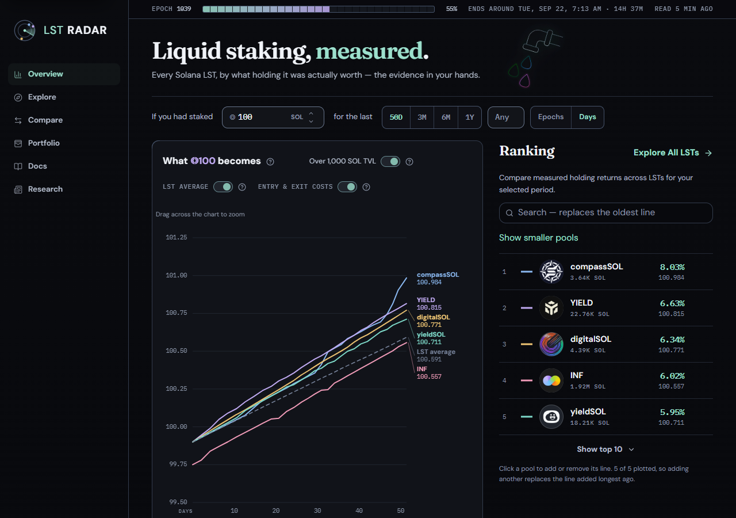The height and width of the screenshot is (518, 736).
Task: Click INF 6.02% return value
Action: (x=672, y=376)
